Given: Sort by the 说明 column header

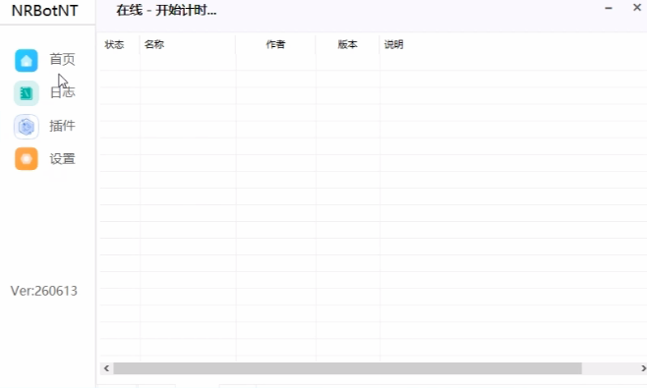Looking at the screenshot, I should point(393,44).
